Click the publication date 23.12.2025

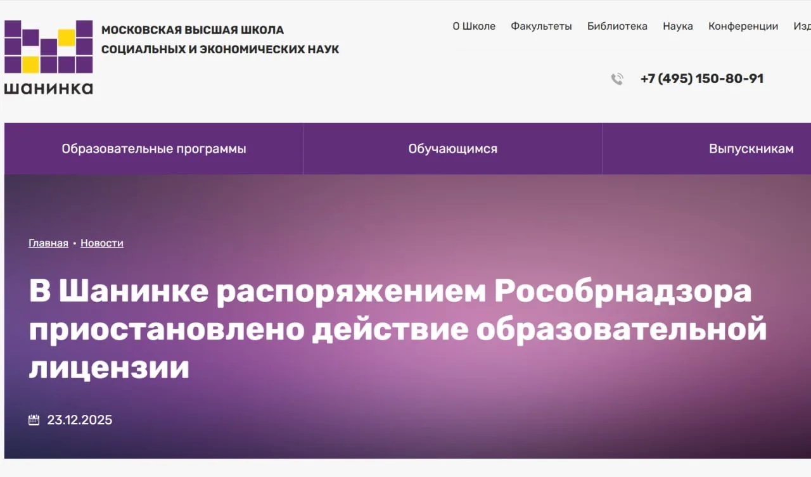[x=80, y=420]
